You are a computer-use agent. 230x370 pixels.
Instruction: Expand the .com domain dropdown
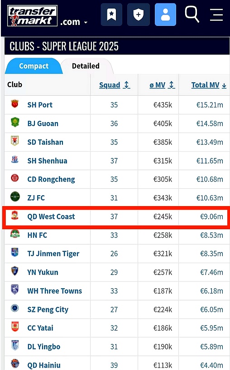(74, 22)
